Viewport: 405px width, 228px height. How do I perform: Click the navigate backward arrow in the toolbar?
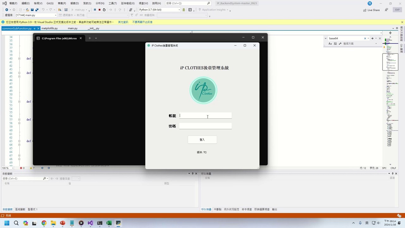point(7,10)
